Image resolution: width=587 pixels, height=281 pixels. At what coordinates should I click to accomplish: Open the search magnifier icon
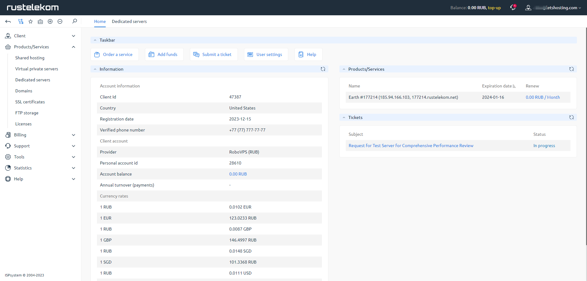75,21
